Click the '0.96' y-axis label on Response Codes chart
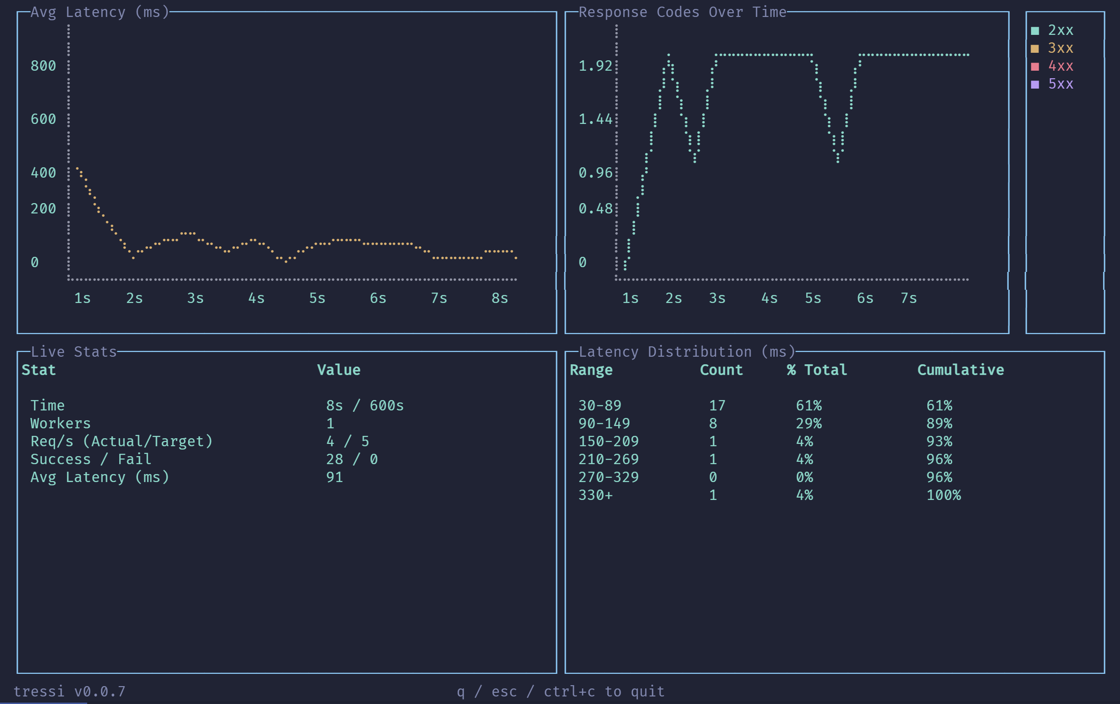Image resolution: width=1120 pixels, height=704 pixels. [596, 173]
